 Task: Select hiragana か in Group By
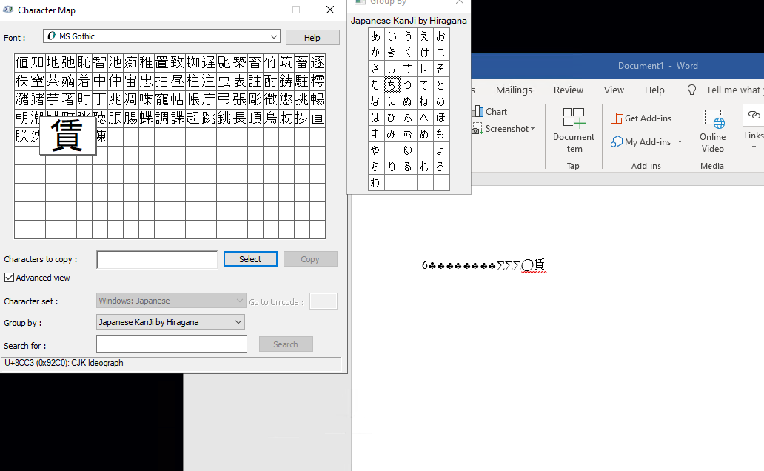tap(375, 52)
